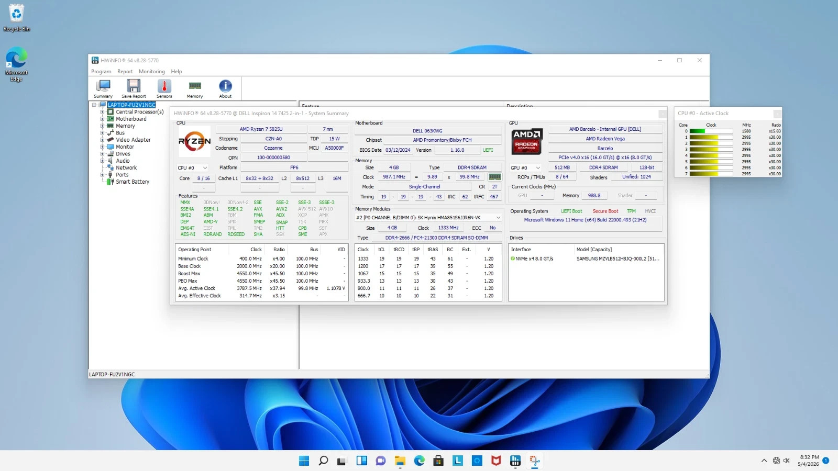The image size is (838, 471).
Task: Select Memory in the device tree
Action: tap(125, 126)
